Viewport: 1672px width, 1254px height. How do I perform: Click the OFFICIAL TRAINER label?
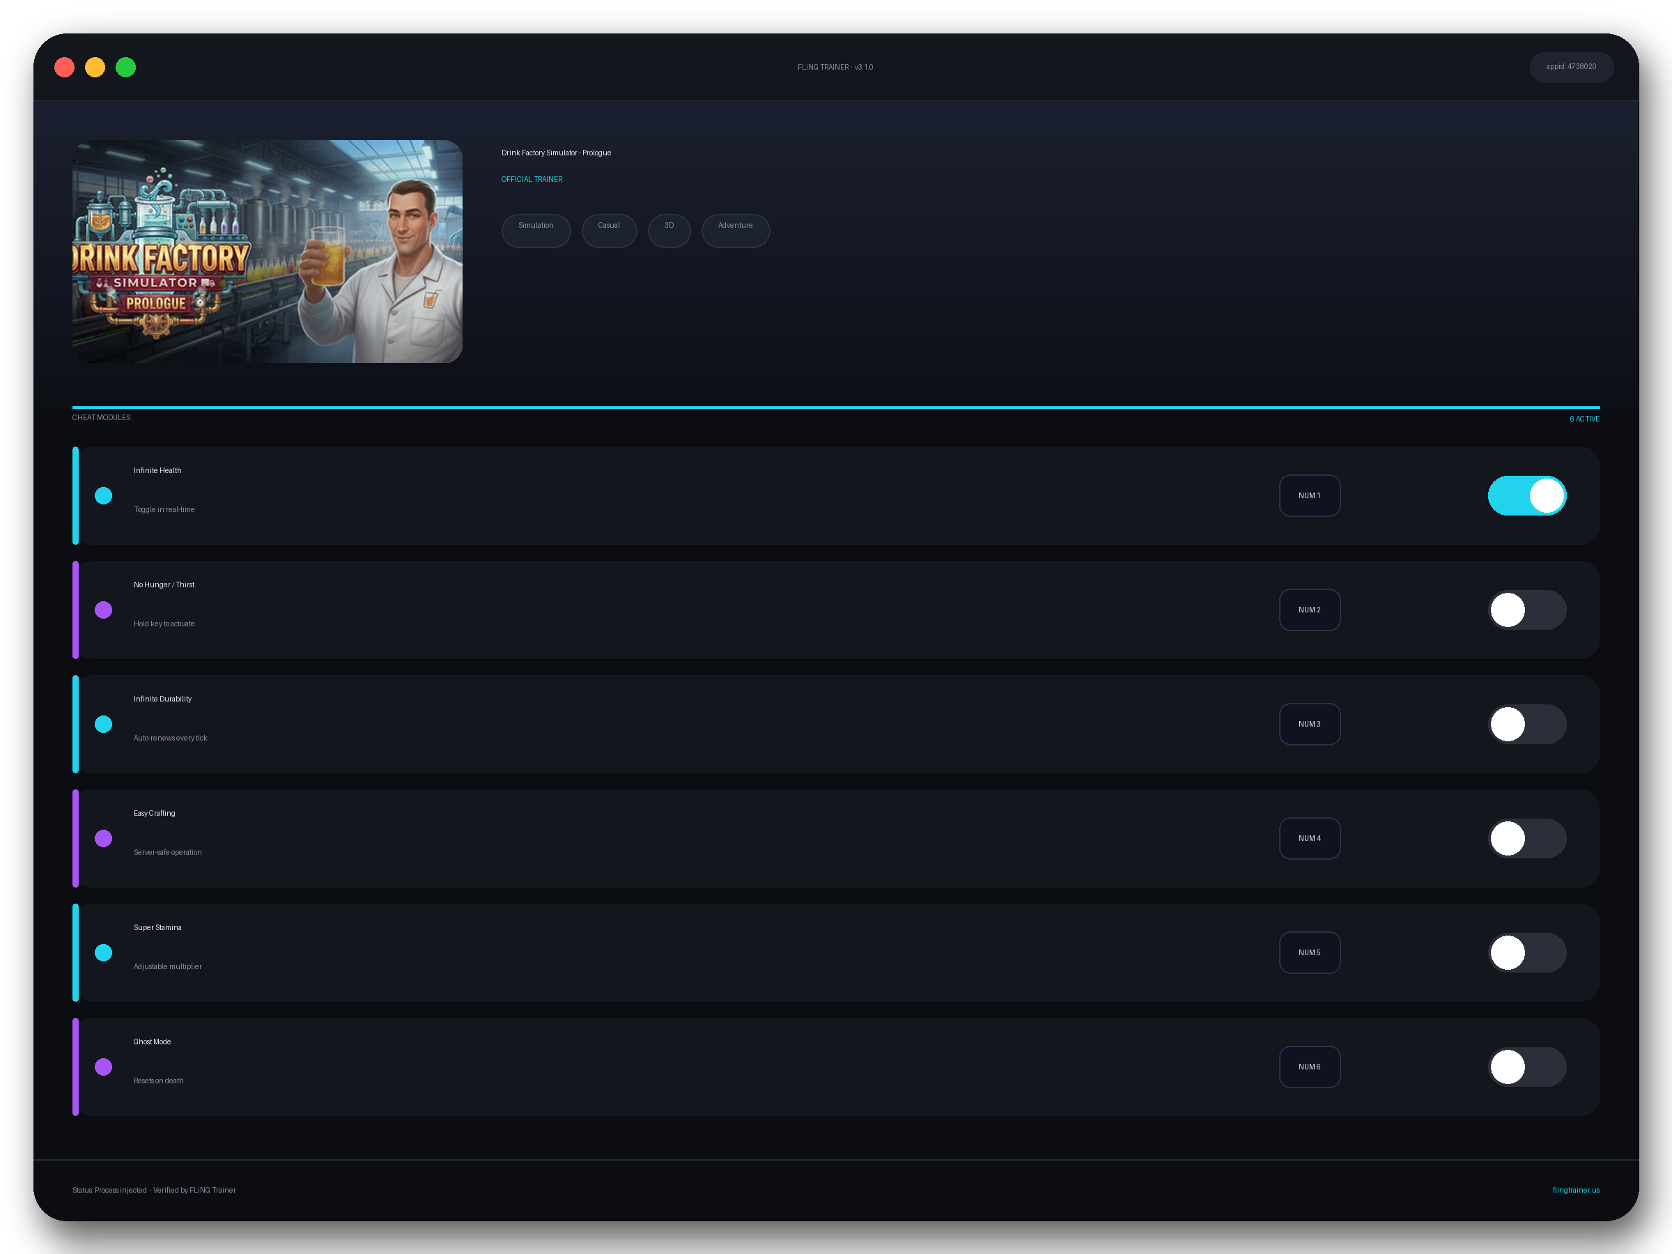click(x=532, y=179)
